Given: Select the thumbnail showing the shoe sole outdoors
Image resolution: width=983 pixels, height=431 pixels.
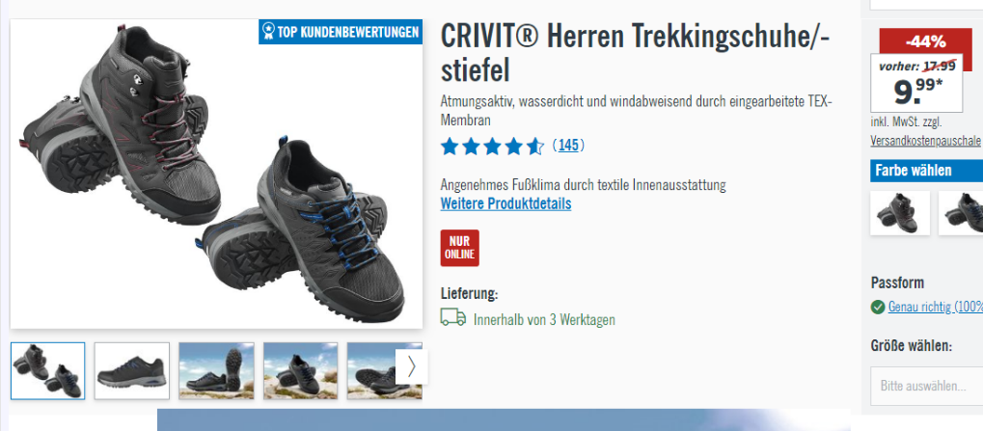Looking at the screenshot, I should (x=216, y=371).
